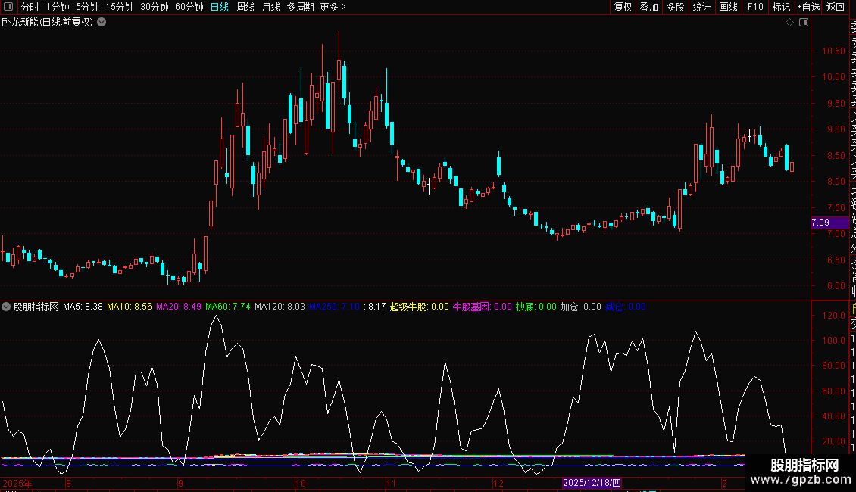The height and width of the screenshot is (492, 856).
Task: Click the MA250 indicator value
Action: coord(335,307)
